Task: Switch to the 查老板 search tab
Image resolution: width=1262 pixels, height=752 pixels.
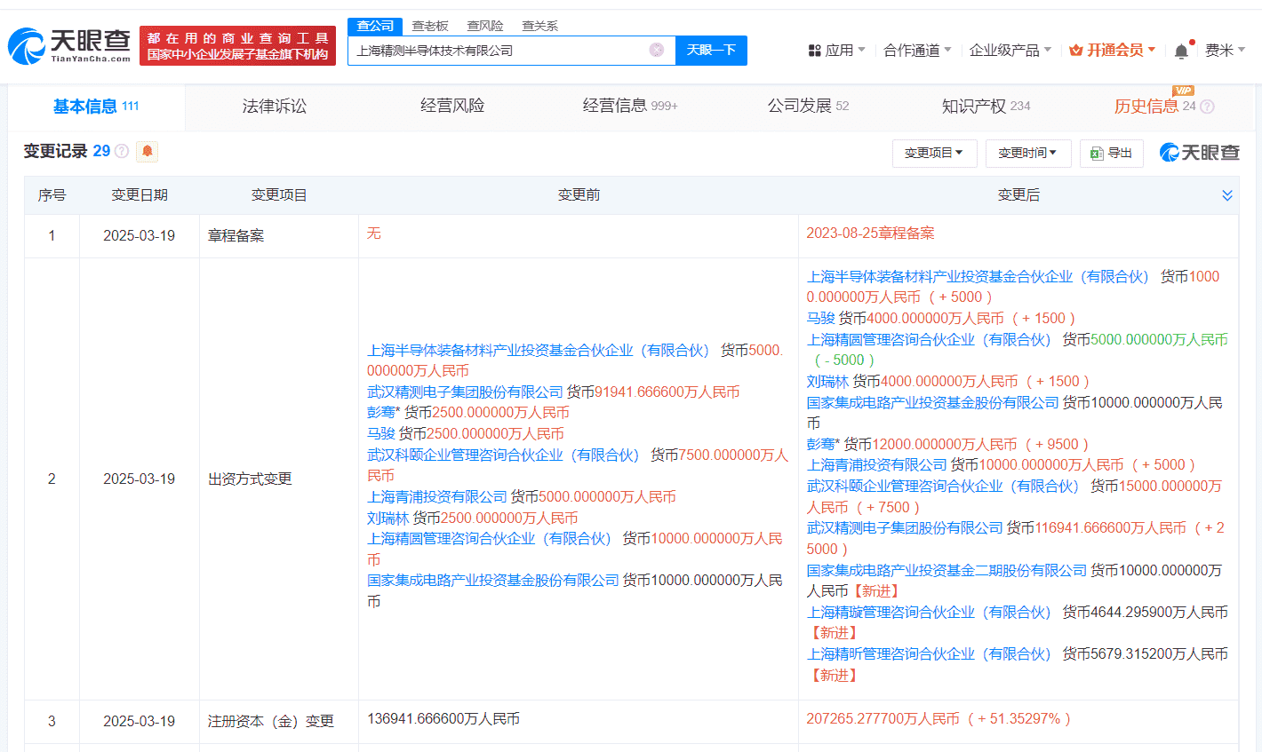Action: pos(428,26)
